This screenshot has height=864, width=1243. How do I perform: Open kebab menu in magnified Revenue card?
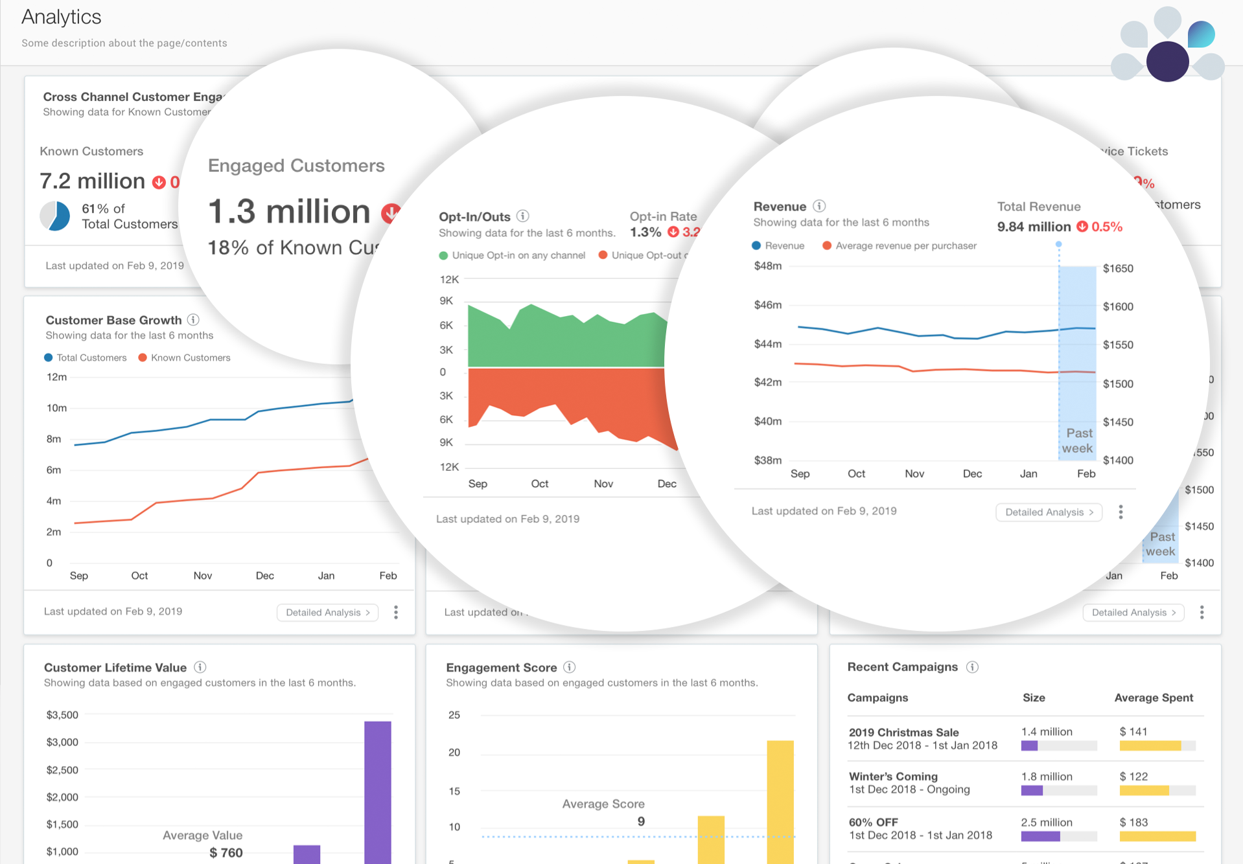1121,512
